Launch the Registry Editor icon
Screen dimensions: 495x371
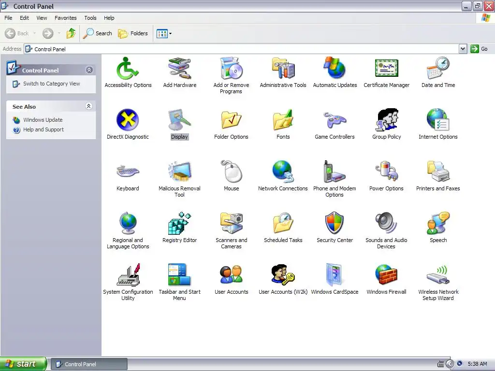(180, 223)
